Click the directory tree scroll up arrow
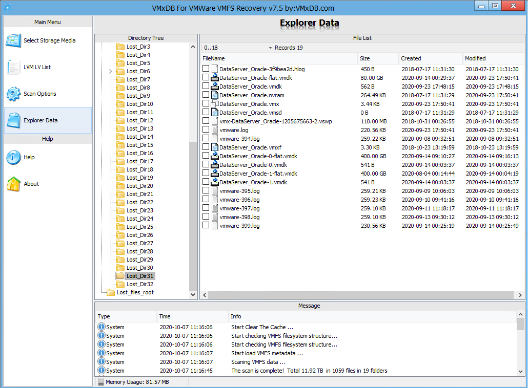The image size is (528, 388). (193, 47)
